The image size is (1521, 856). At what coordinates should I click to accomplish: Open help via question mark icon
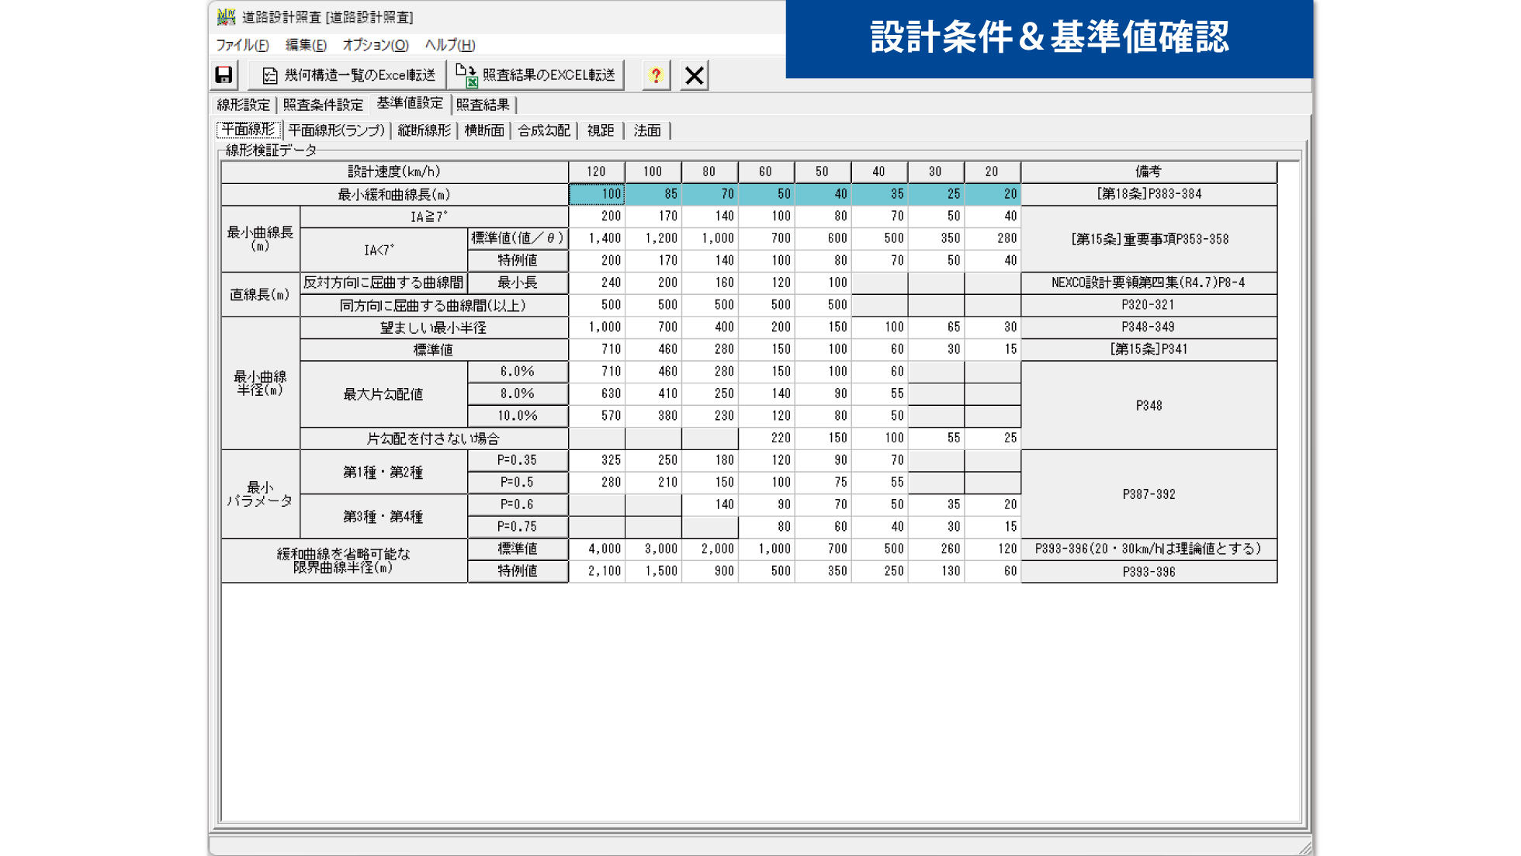656,75
